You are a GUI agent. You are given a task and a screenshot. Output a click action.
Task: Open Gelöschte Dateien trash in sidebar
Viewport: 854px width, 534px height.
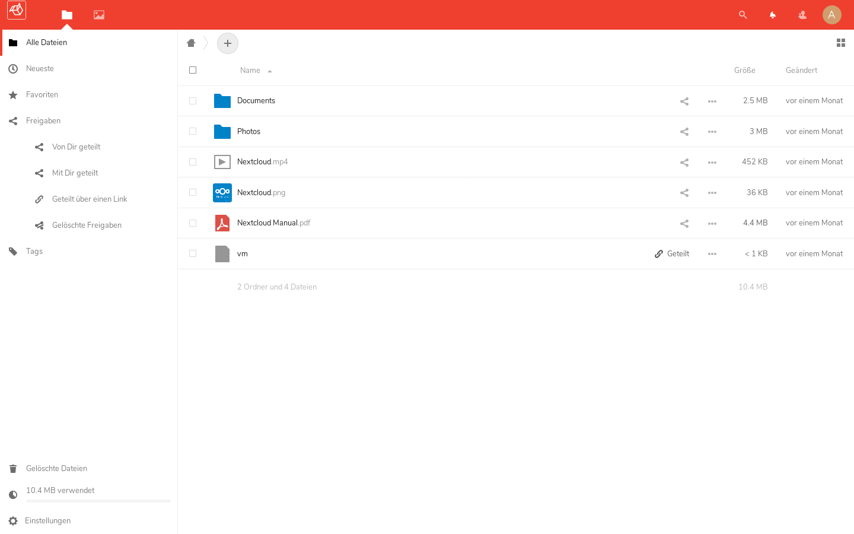pos(89,469)
